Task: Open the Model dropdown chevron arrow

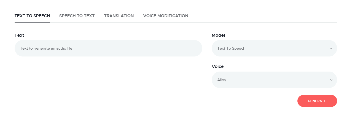Action: [x=331, y=49]
